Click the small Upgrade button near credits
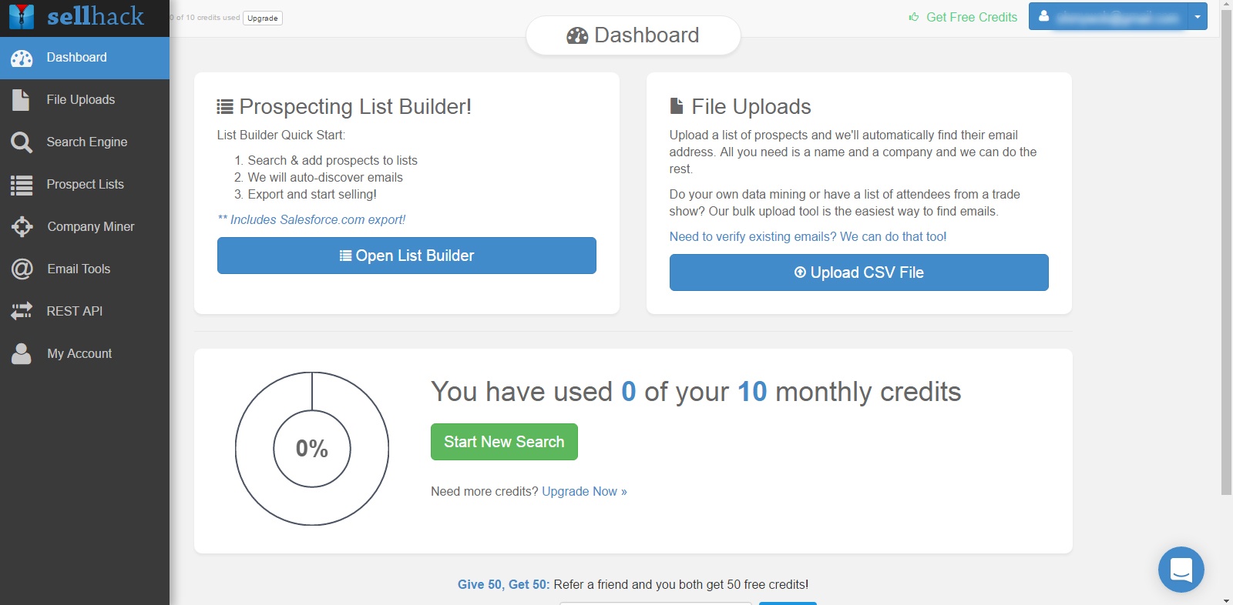The image size is (1233, 605). coord(263,18)
